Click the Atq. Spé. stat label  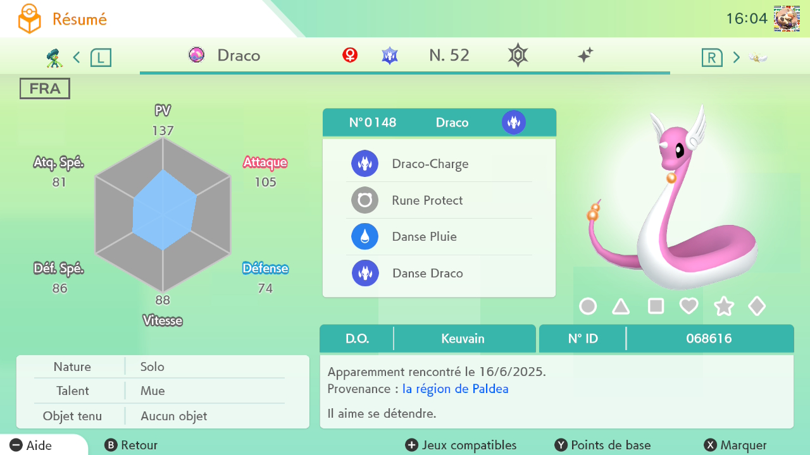click(59, 162)
